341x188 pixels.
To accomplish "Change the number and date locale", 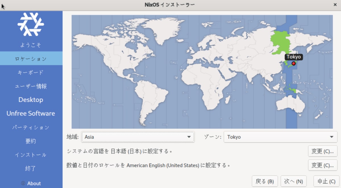I will (323, 165).
